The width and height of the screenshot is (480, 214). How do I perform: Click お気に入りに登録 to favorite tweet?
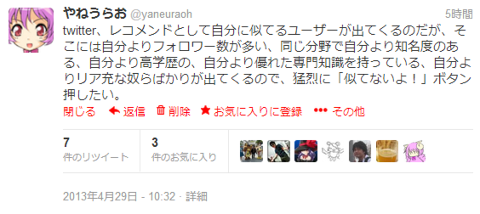(x=258, y=112)
